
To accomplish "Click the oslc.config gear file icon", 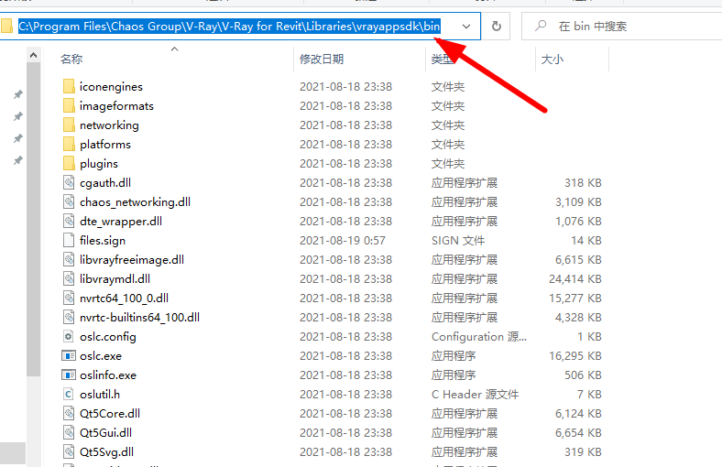I will 69,337.
